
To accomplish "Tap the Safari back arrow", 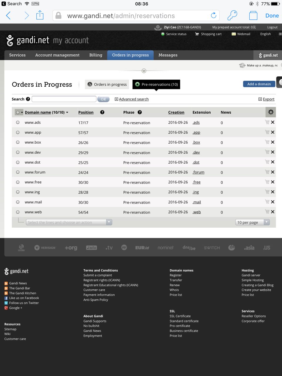I will (x=9, y=16).
